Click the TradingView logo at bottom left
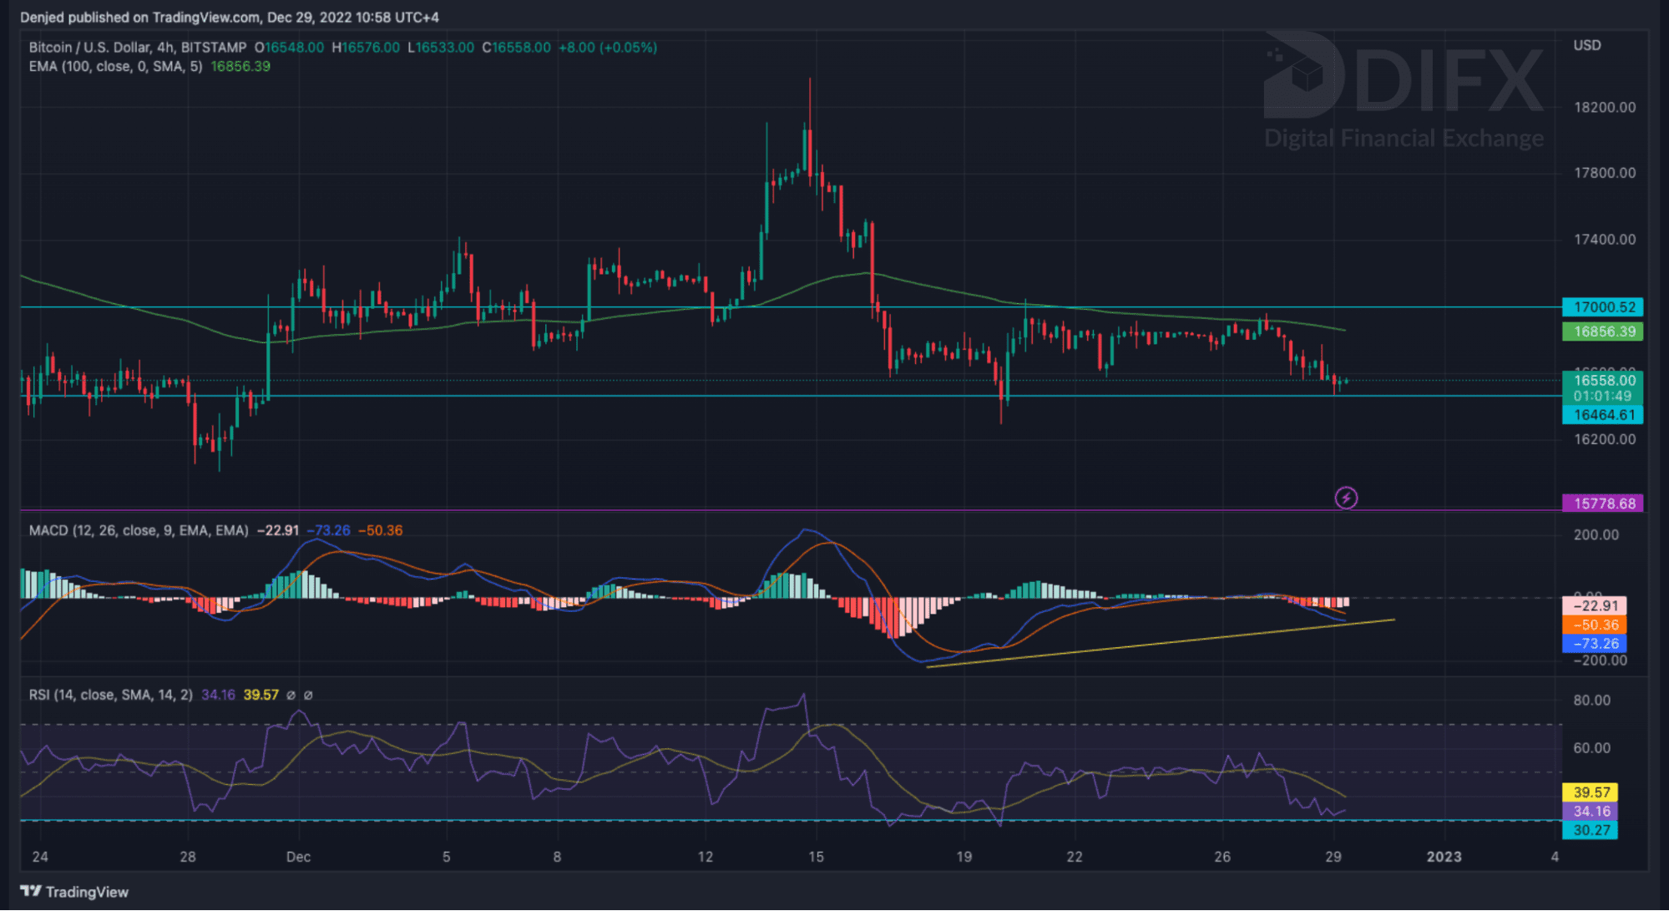 [75, 892]
